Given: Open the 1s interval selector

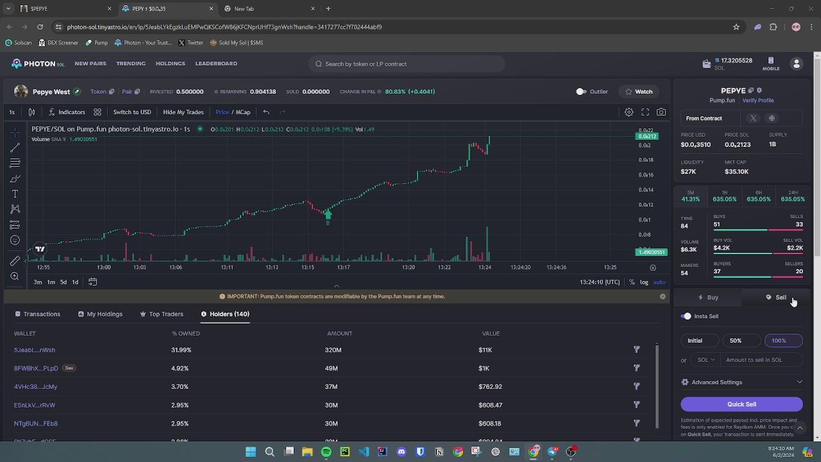Looking at the screenshot, I should (12, 112).
